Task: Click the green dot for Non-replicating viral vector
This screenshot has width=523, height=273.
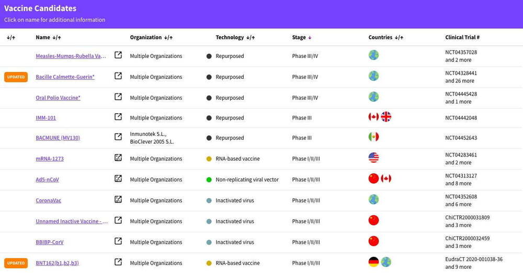Action: point(209,180)
